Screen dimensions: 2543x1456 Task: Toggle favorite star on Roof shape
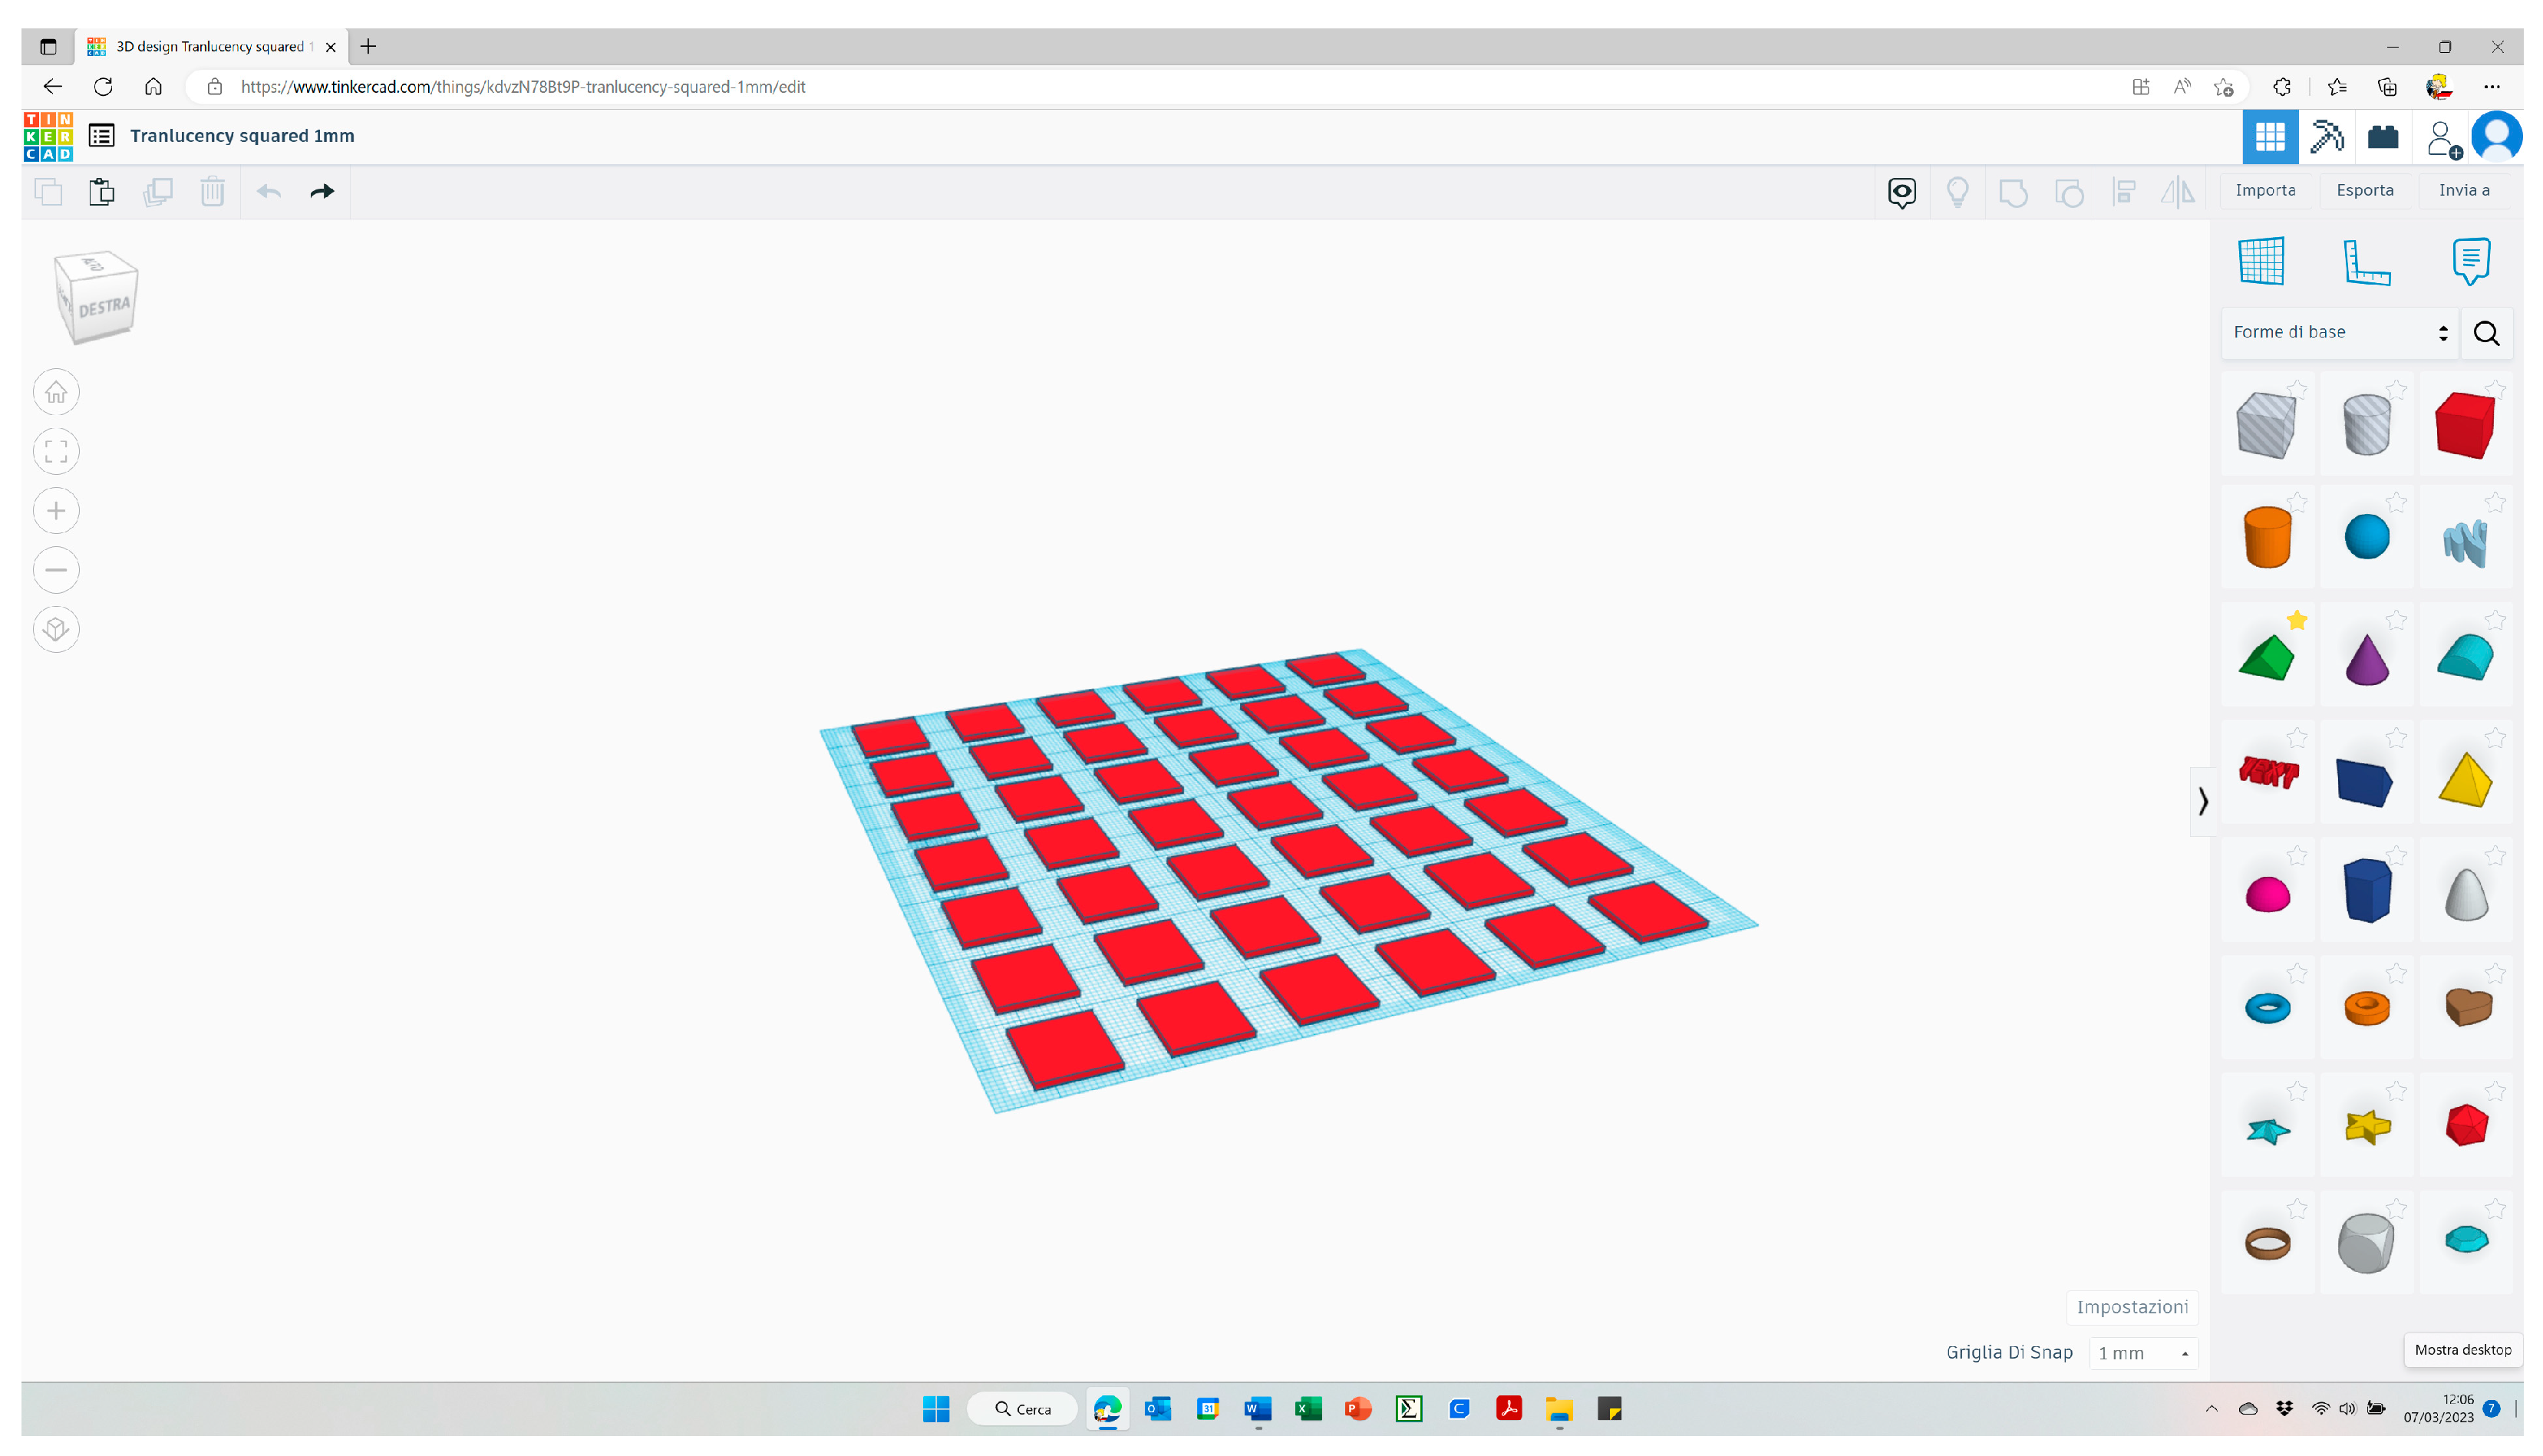[2297, 621]
